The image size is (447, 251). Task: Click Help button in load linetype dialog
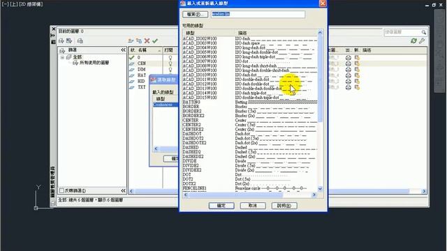(x=284, y=206)
